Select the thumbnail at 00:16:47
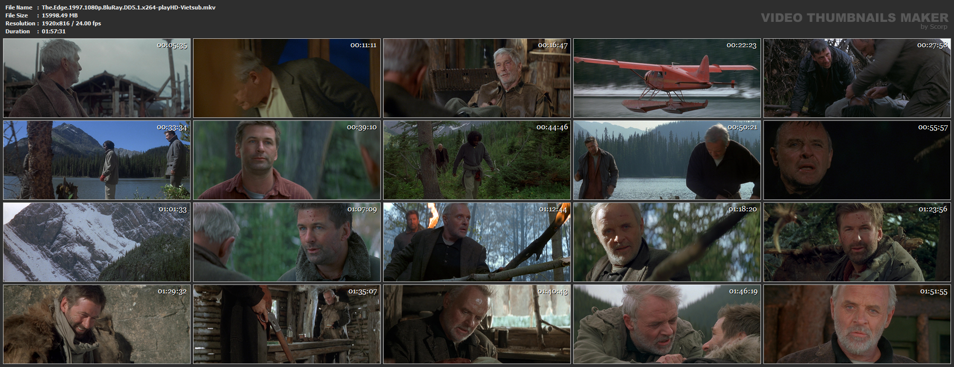Viewport: 954px width, 367px height. [477, 78]
